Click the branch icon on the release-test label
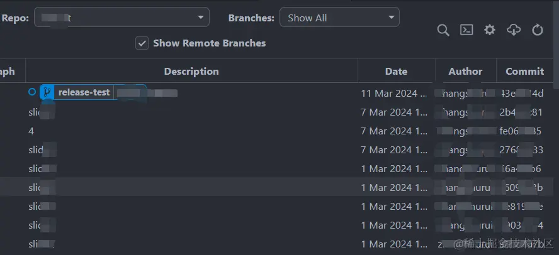559x255 pixels. pyautogui.click(x=47, y=92)
